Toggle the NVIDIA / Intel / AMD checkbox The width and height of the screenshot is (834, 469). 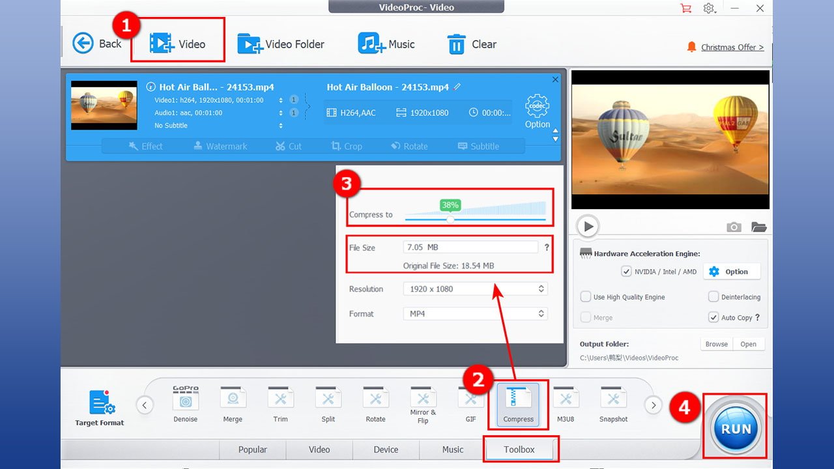(626, 272)
